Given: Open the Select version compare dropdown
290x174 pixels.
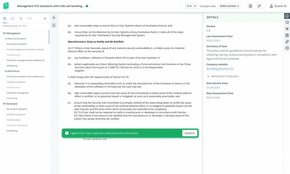Looking at the screenshot, I should coord(229,6).
